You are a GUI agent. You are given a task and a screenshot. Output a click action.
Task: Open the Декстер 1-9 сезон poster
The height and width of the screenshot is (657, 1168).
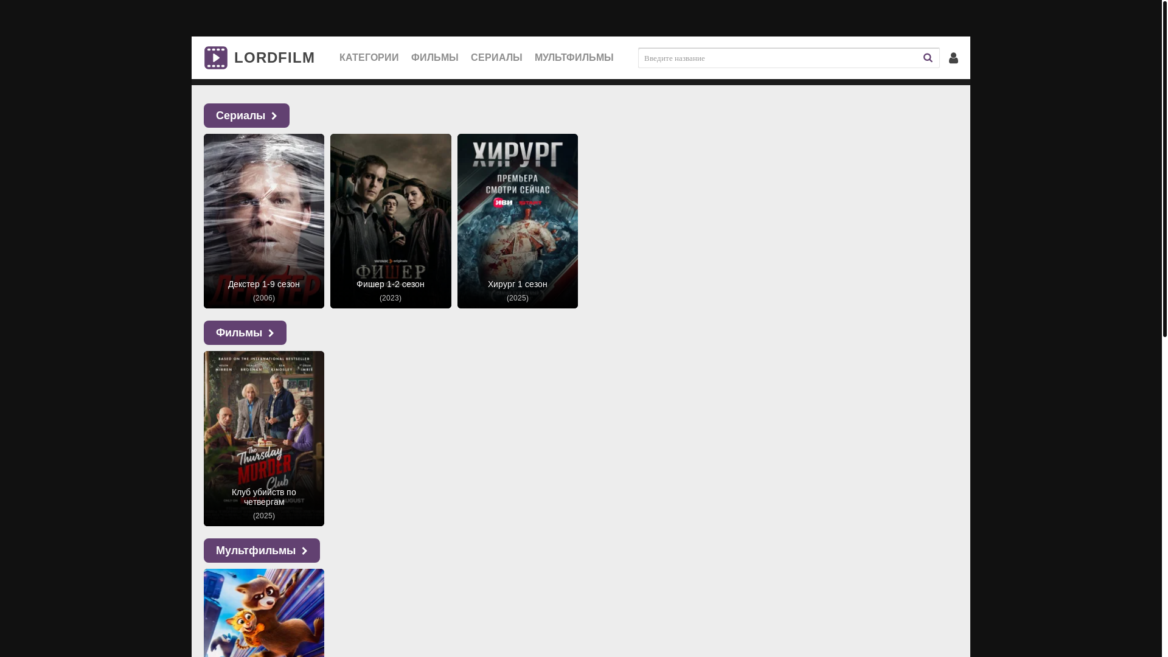[264, 221]
